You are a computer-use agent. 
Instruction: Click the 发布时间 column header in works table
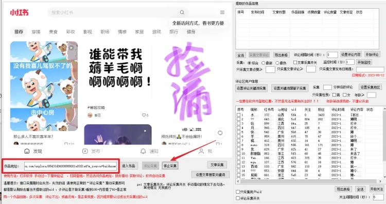point(257,12)
